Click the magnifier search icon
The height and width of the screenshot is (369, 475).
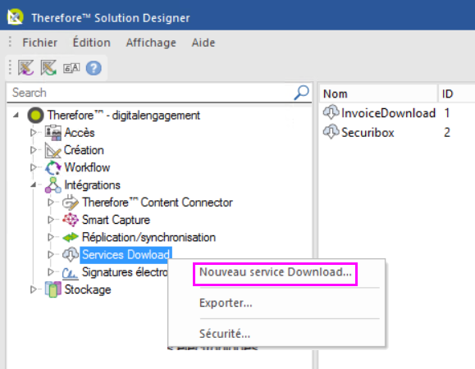pos(301,93)
